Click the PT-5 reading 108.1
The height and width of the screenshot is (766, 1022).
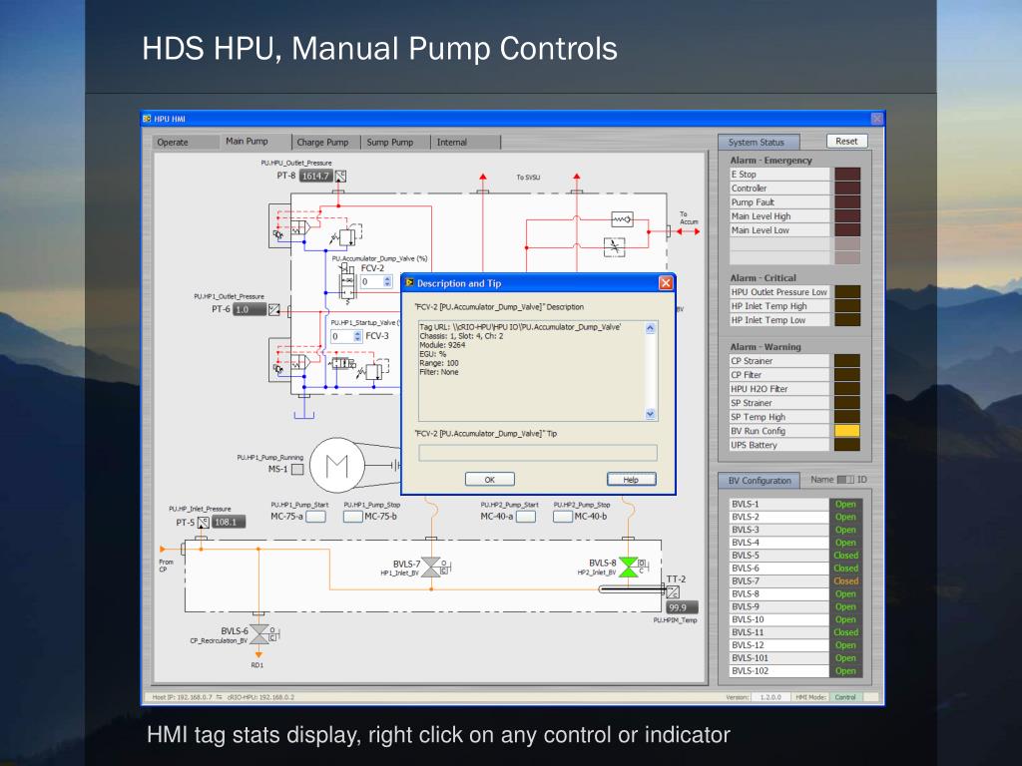coord(228,522)
